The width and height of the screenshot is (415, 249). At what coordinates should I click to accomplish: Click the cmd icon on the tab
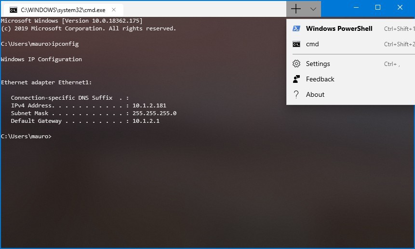point(13,10)
